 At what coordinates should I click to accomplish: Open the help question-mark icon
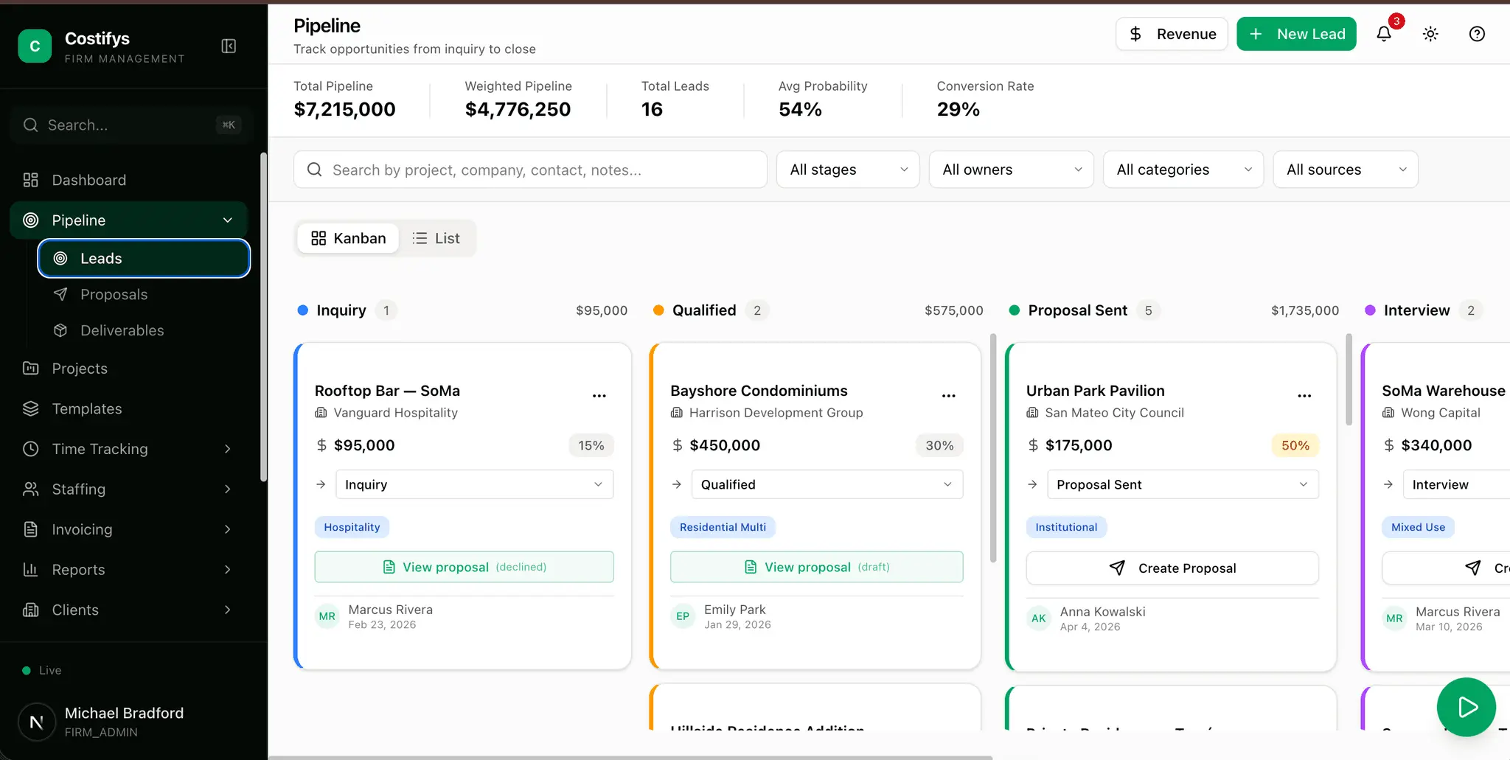coord(1477,34)
